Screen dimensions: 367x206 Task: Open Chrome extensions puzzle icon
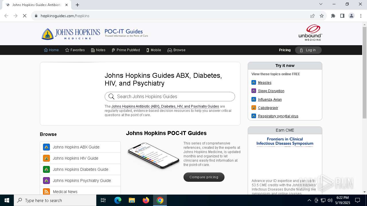tap(333, 16)
